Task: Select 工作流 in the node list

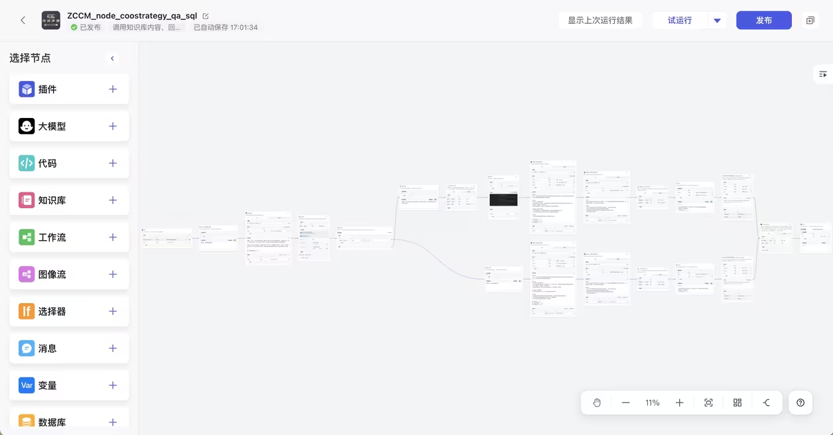Action: (52, 237)
